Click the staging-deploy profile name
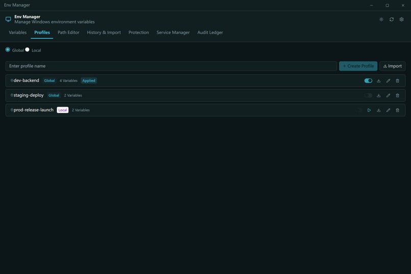 click(x=29, y=95)
